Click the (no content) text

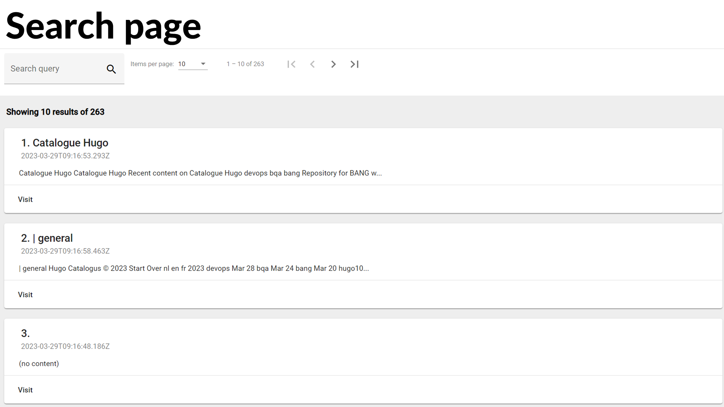(39, 364)
